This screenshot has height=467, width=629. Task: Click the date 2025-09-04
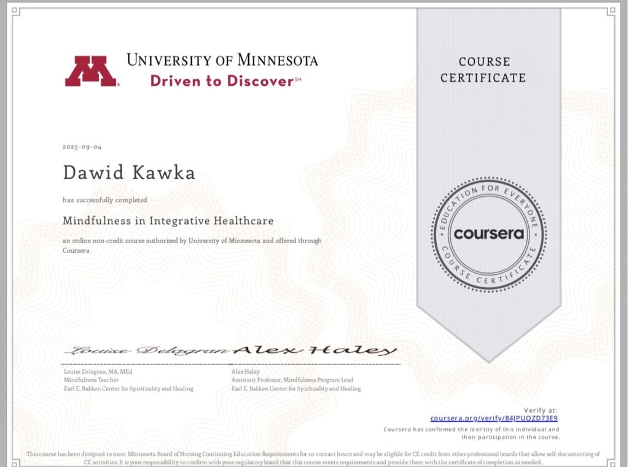(82, 147)
